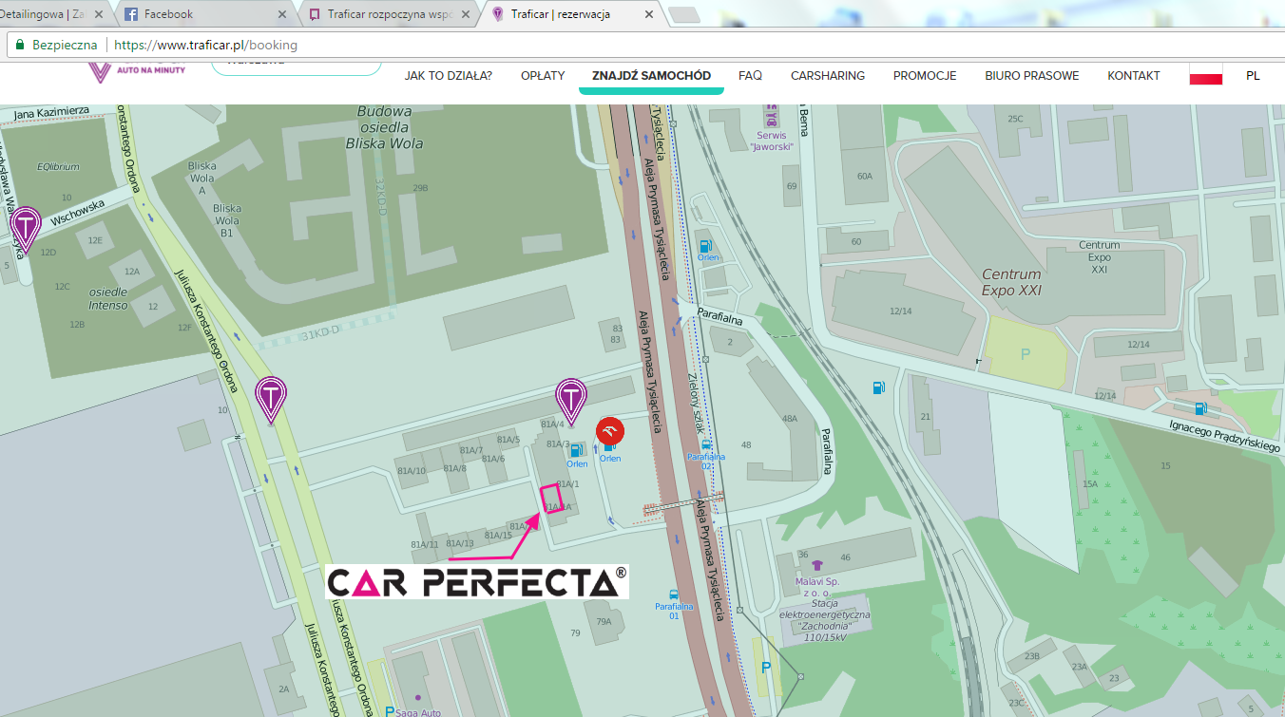1285x717 pixels.
Task: Click the fuel pump icon beside the red marker
Action: 609,449
